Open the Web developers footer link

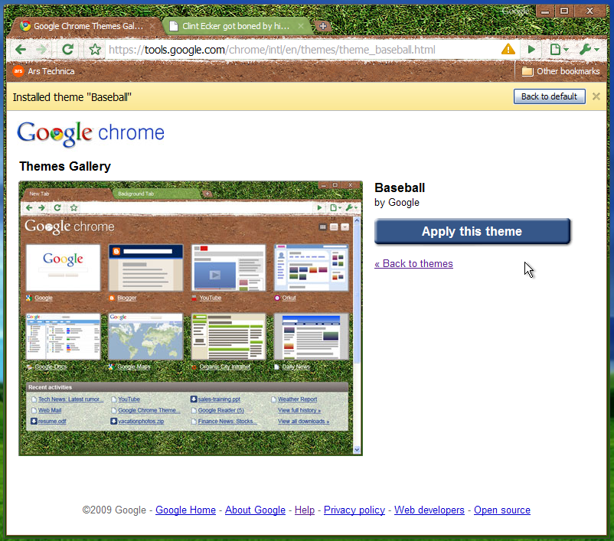tap(429, 510)
